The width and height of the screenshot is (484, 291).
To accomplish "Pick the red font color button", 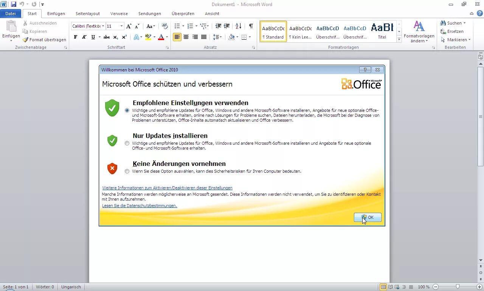I will 161,37.
